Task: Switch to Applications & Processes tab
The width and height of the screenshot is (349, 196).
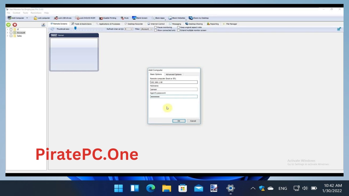Action: tap(108, 24)
